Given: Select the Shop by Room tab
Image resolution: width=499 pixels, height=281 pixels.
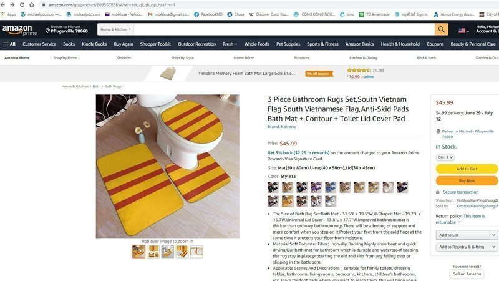Looking at the screenshot, I should 65,58.
